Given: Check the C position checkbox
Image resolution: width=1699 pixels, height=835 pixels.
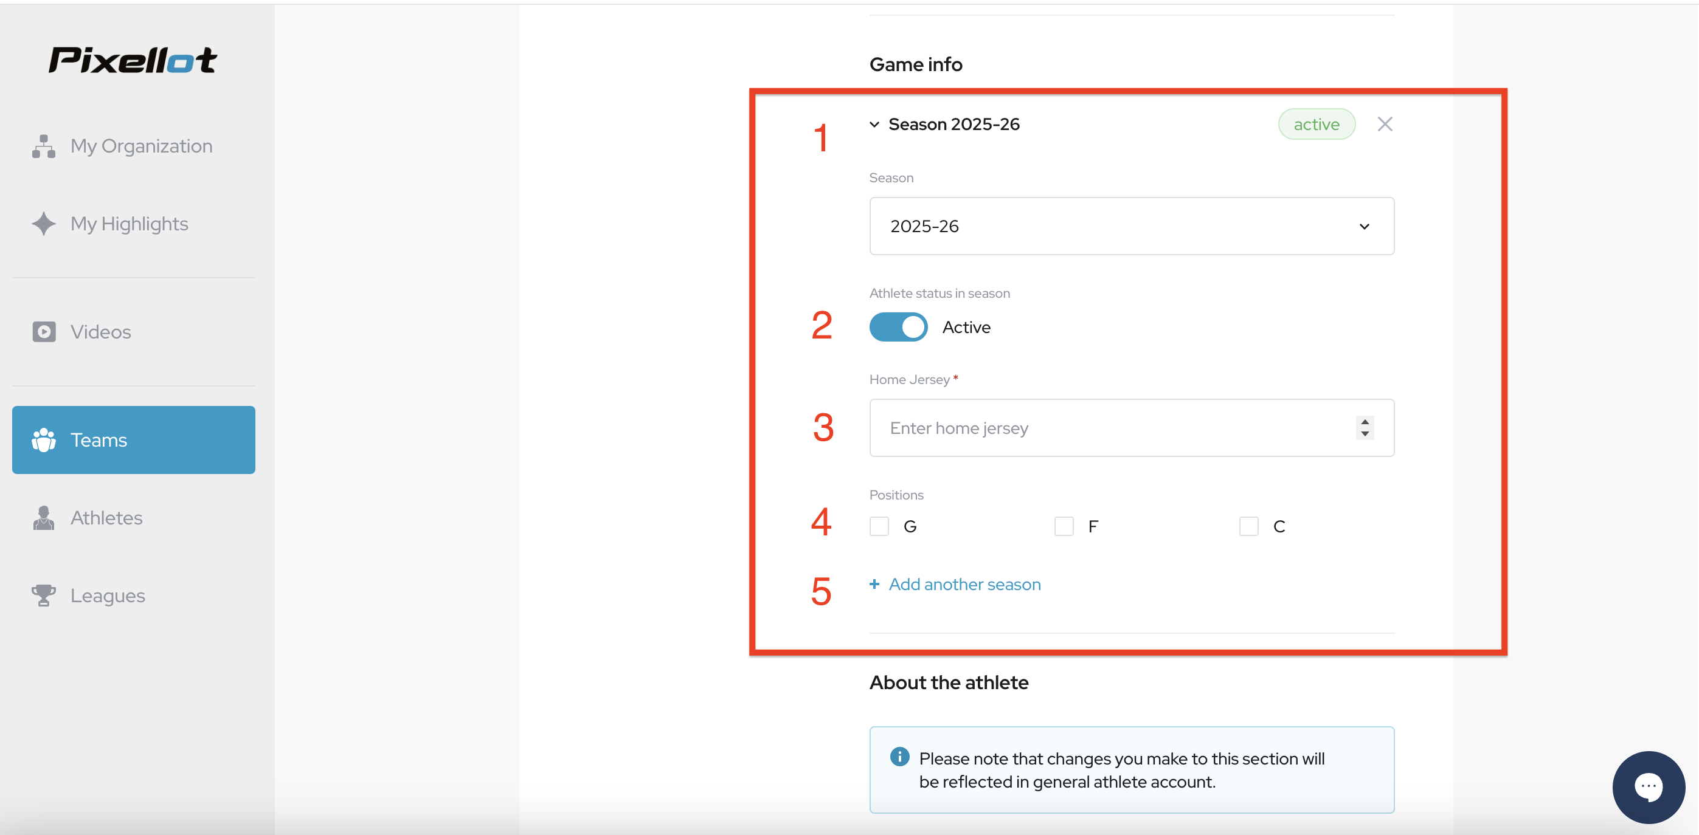Looking at the screenshot, I should (x=1248, y=526).
